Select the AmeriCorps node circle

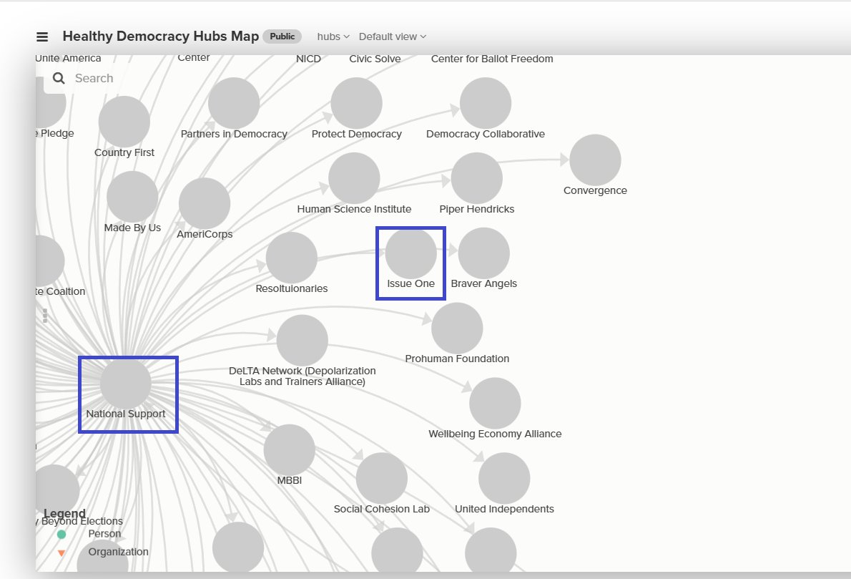click(x=205, y=204)
